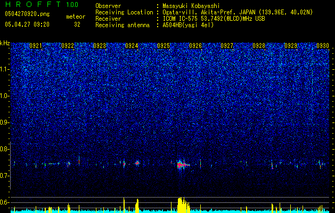
Task: Click the meteor label text
Action: coord(76,17)
